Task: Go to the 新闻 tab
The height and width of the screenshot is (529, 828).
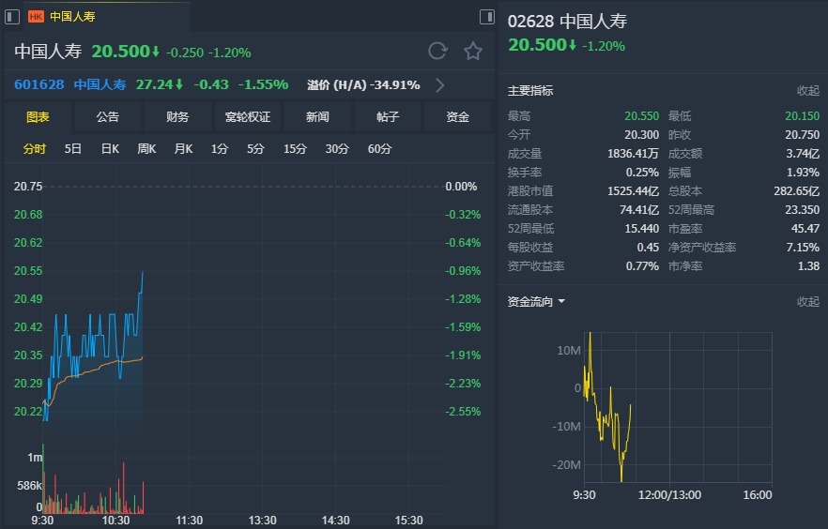Action: pyautogui.click(x=317, y=117)
